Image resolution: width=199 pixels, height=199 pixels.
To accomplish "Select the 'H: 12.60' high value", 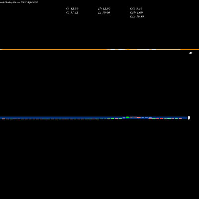I will [x=104, y=9].
